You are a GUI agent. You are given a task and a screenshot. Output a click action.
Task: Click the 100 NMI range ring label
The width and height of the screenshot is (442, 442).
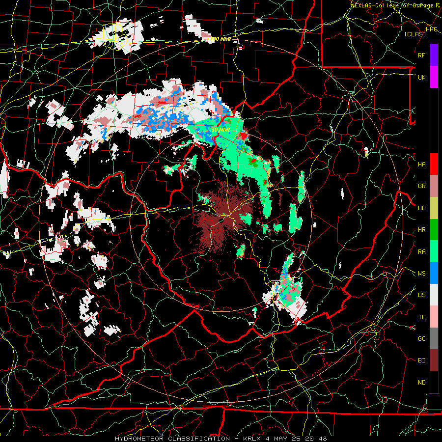tap(221, 39)
